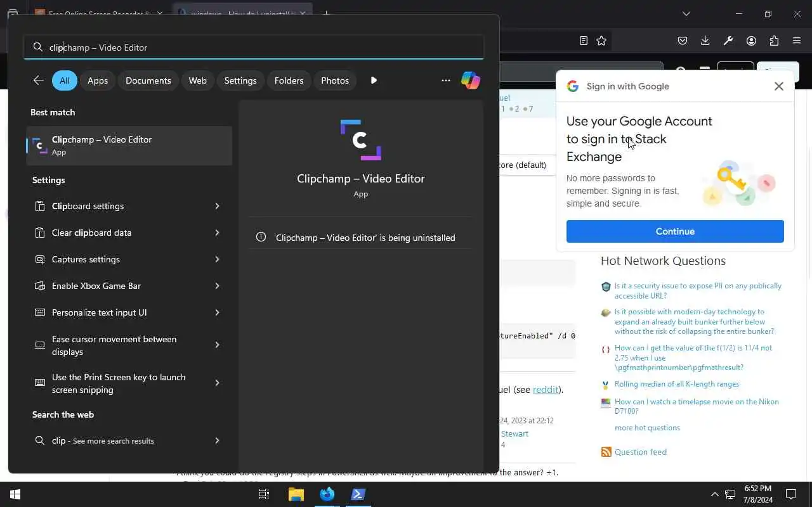Screen dimensions: 812x507
Task: Click the Enable Xbox Game Bar icon
Action: 40,286
